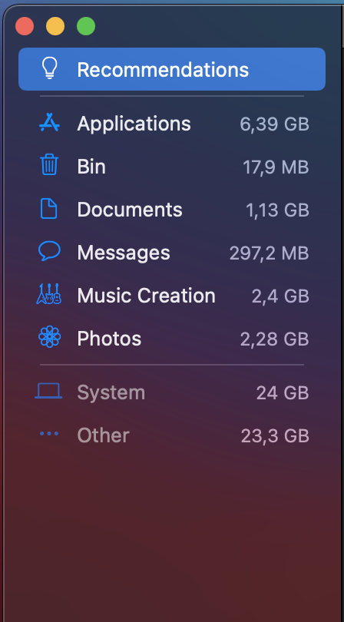
Task: Close the window with the red button
Action: pyautogui.click(x=25, y=26)
